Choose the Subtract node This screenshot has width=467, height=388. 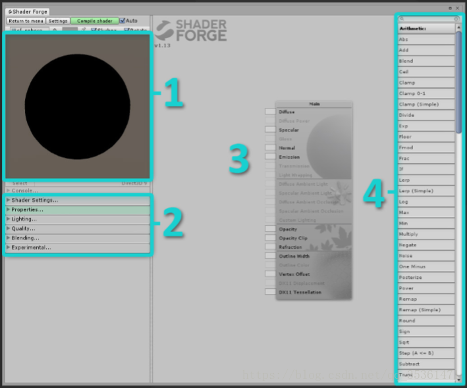(x=427, y=364)
